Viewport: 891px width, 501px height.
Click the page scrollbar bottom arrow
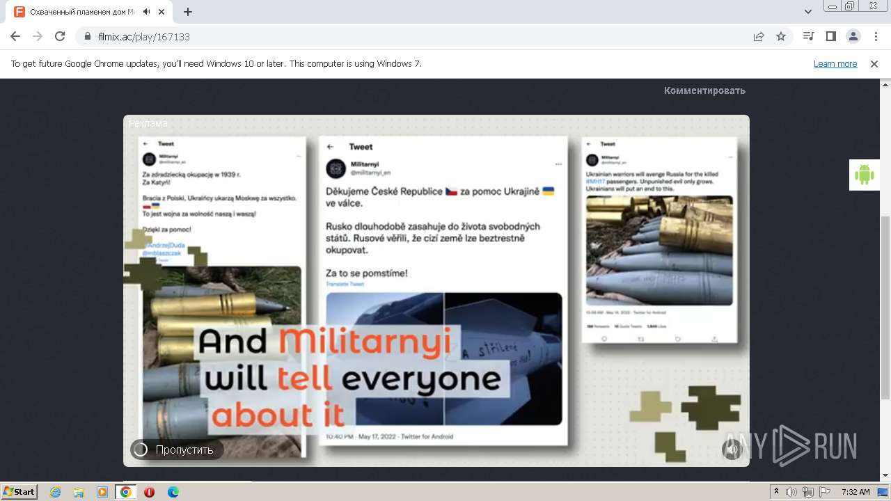885,476
